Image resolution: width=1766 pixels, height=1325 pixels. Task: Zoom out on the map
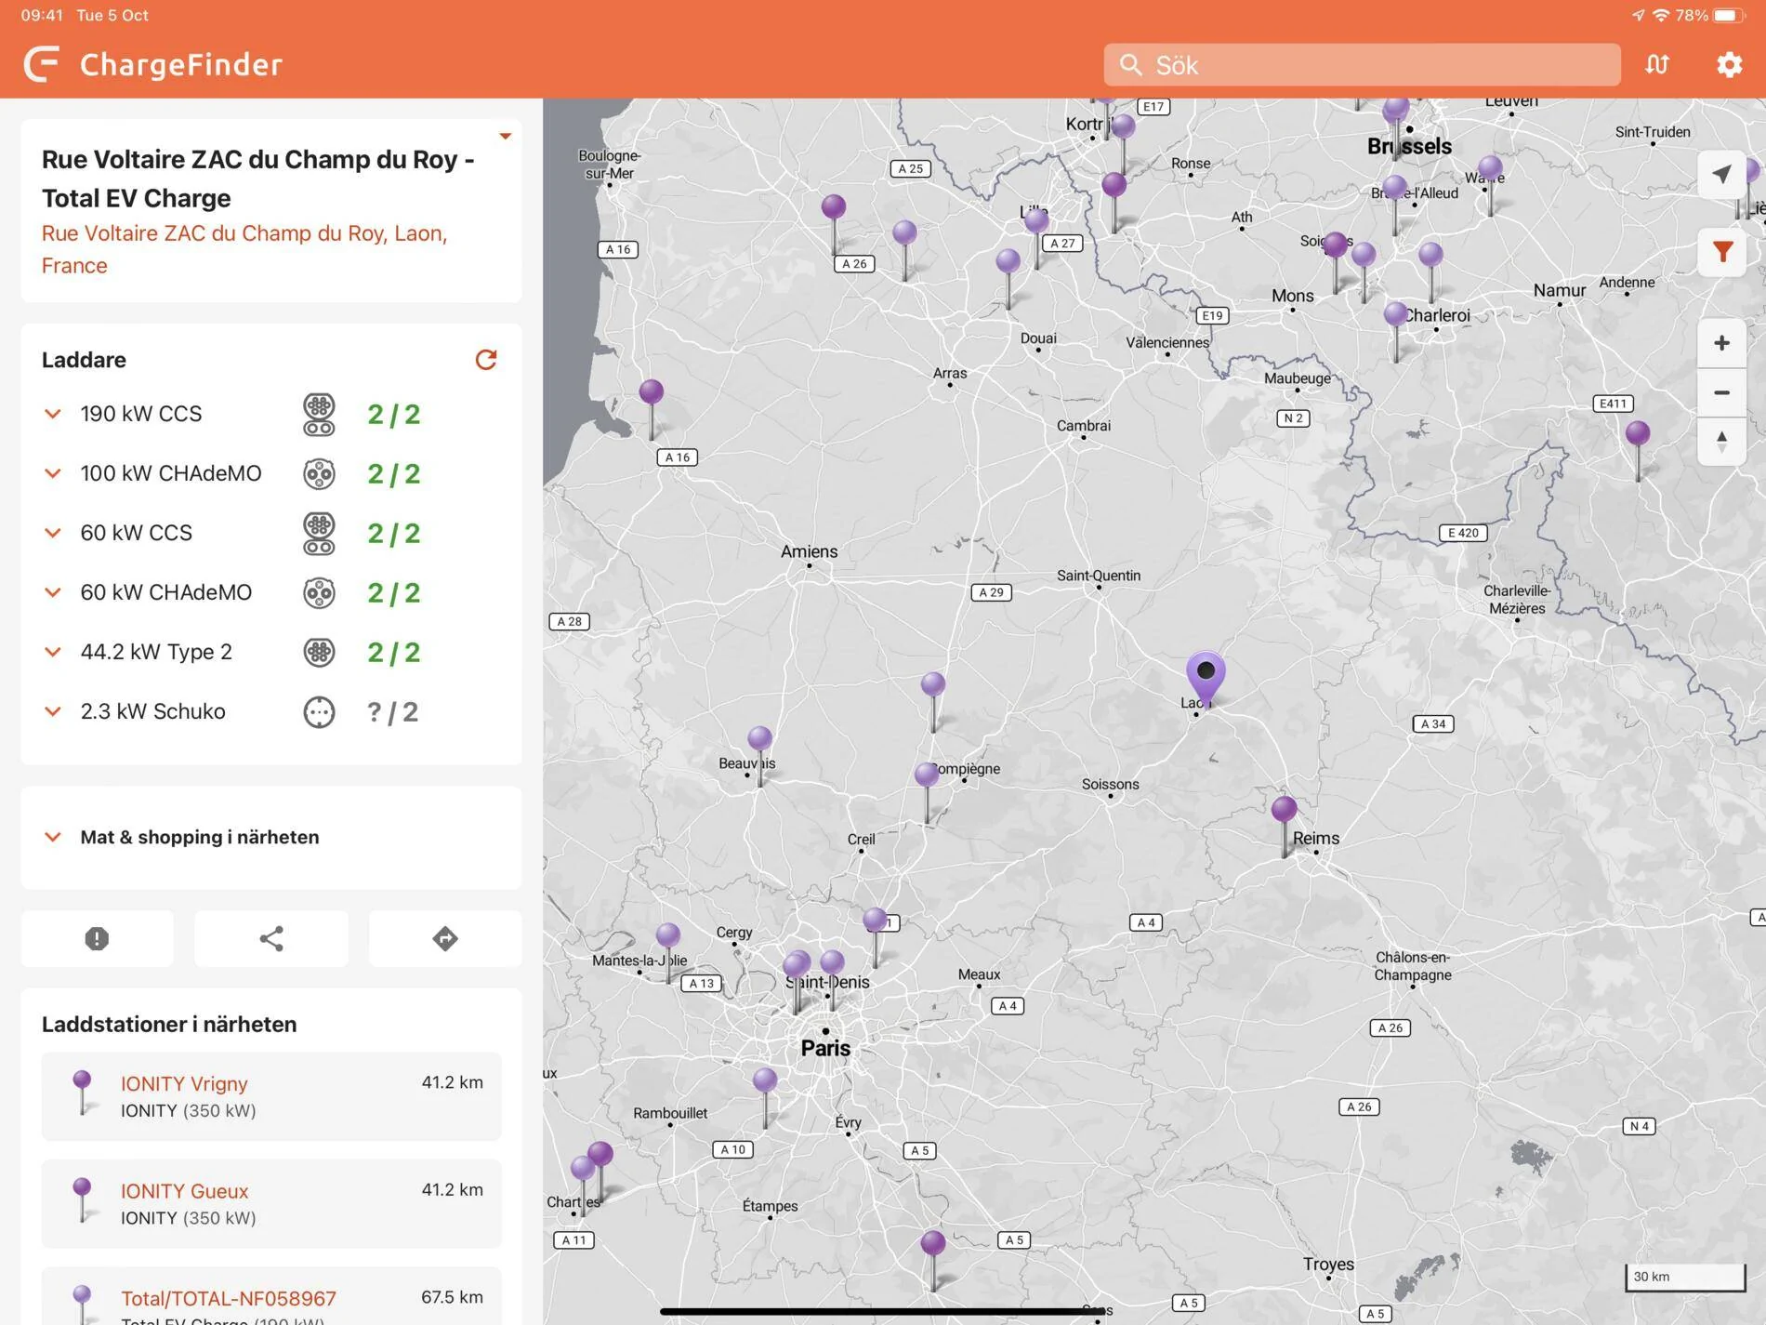pyautogui.click(x=1721, y=392)
